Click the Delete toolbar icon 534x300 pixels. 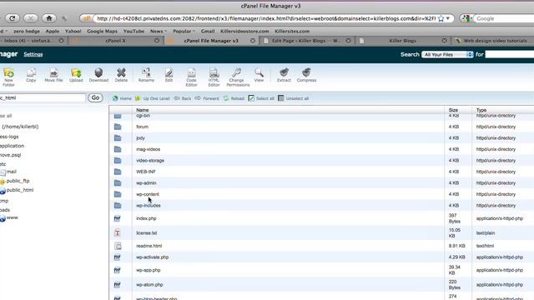121,75
